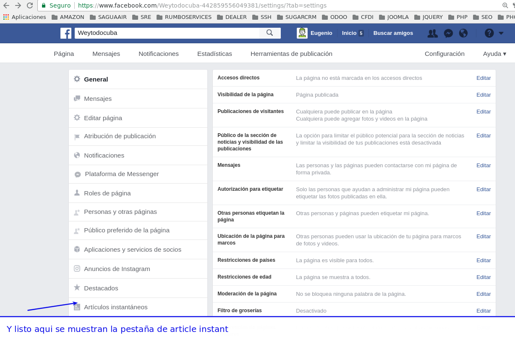Edit Publicaciones de visitantes setting
515x337 pixels.
(484, 111)
